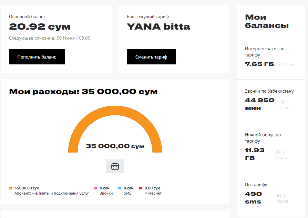308x218 pixels.
Task: Select orange legend swatch for subscription fees
Action: (10, 188)
